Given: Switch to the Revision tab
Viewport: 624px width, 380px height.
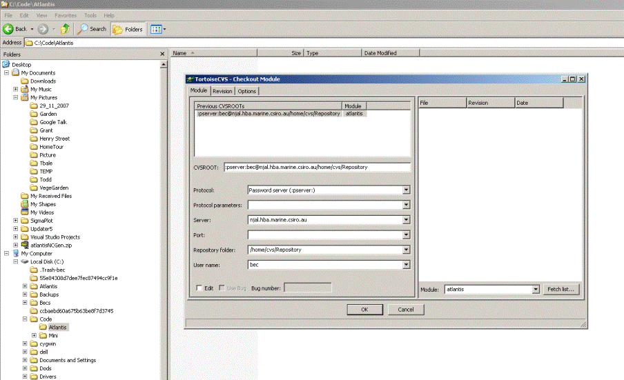Looking at the screenshot, I should 222,91.
